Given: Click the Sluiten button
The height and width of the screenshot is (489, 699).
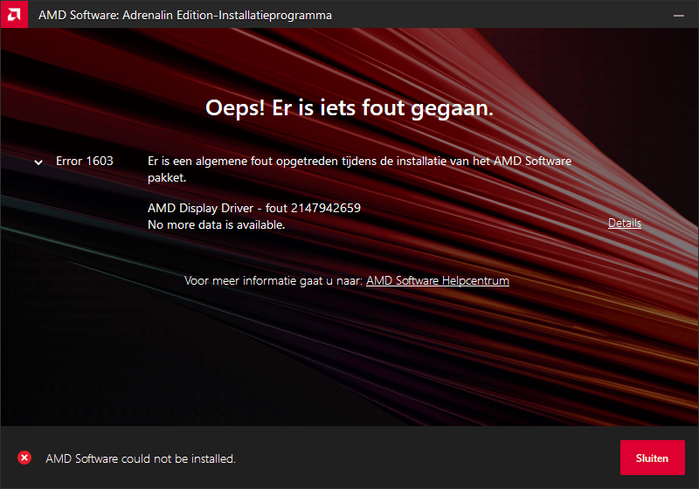Looking at the screenshot, I should tap(652, 458).
